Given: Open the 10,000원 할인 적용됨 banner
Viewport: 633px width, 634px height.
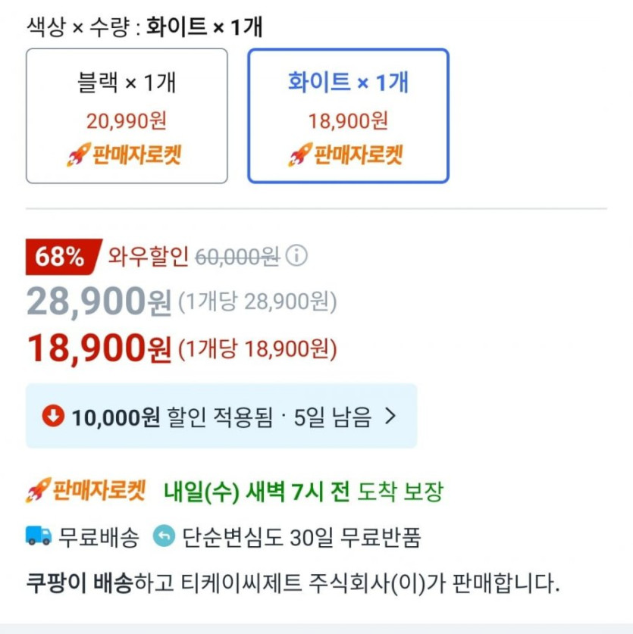Looking at the screenshot, I should pos(221,416).
